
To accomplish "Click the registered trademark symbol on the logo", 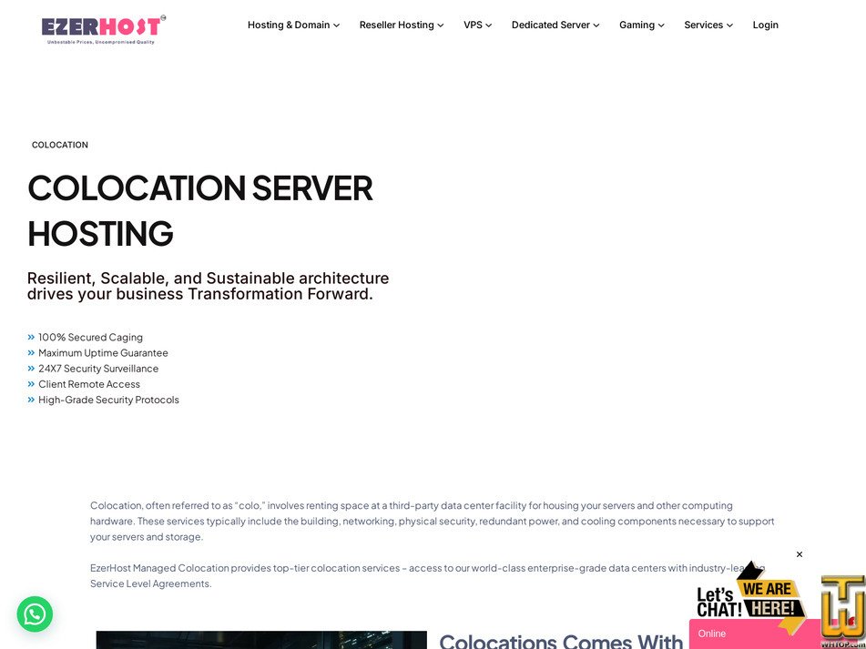I will (164, 15).
